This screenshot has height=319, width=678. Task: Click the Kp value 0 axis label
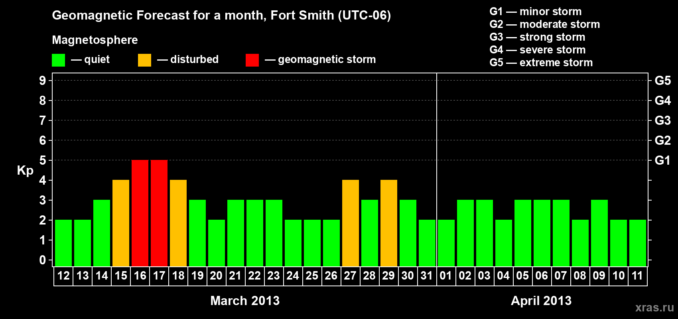point(43,260)
